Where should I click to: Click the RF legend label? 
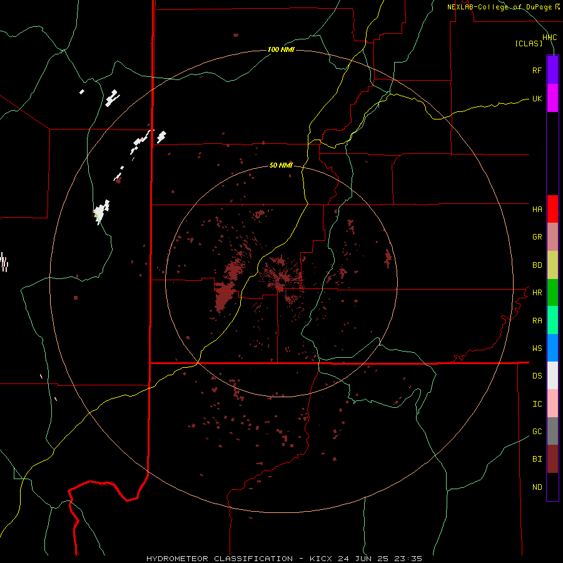tap(537, 70)
